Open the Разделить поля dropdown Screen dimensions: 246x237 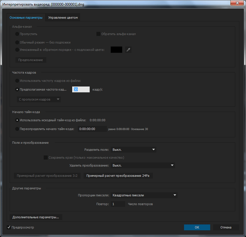click(134, 150)
